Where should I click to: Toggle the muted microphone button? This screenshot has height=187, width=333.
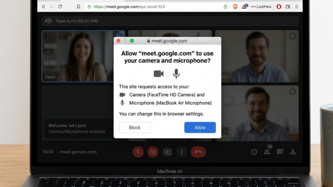click(138, 152)
